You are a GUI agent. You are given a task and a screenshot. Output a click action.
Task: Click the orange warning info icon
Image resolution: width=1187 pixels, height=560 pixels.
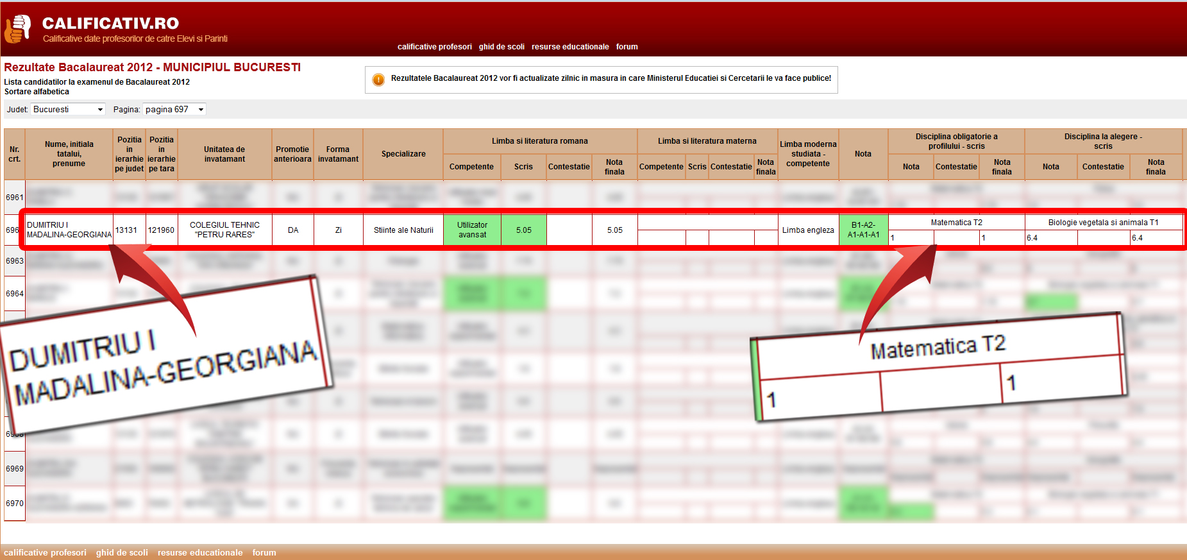click(x=378, y=80)
